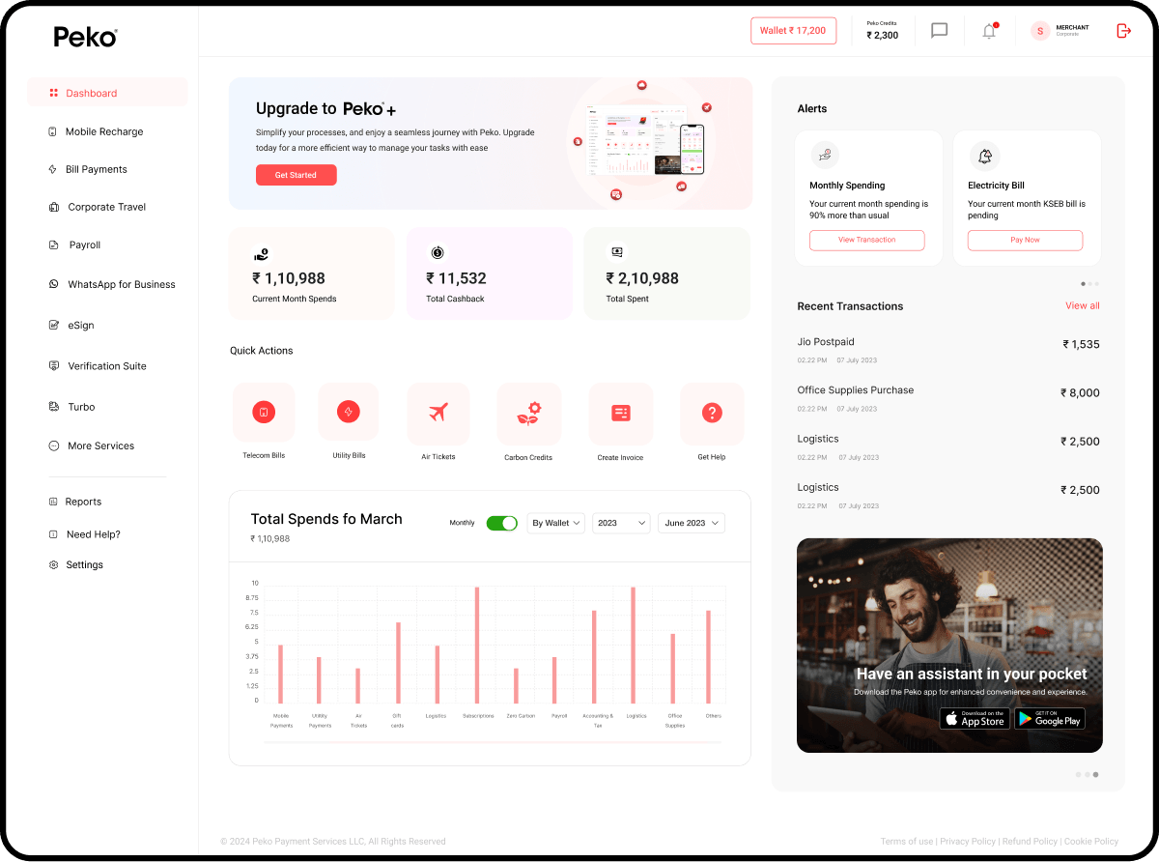The image size is (1159, 862).
Task: Click the Subscriptions bar in the chart
Action: (x=477, y=646)
